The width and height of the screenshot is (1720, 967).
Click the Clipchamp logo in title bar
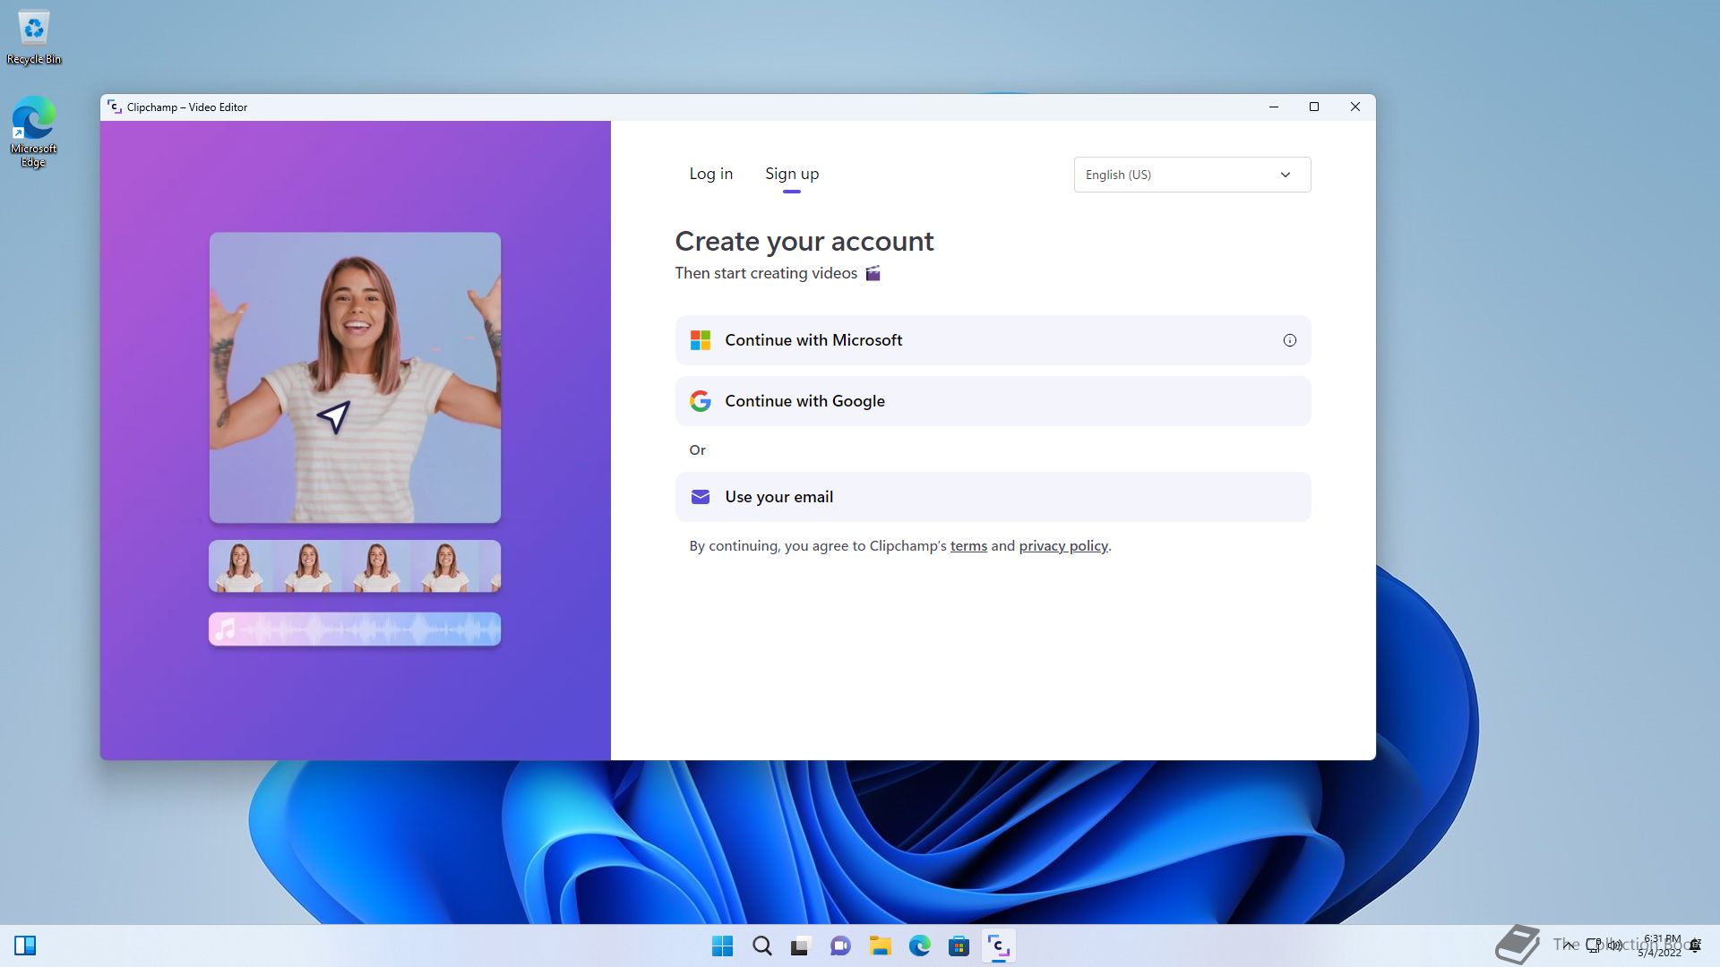click(114, 107)
